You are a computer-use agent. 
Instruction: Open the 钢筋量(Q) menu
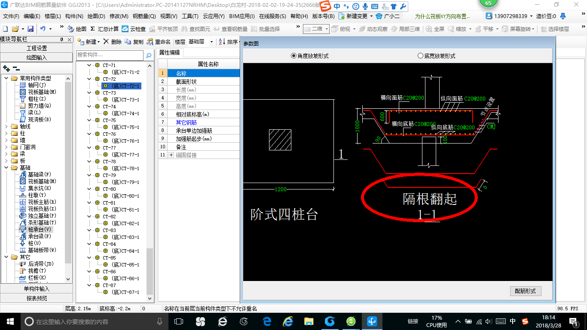click(x=144, y=16)
